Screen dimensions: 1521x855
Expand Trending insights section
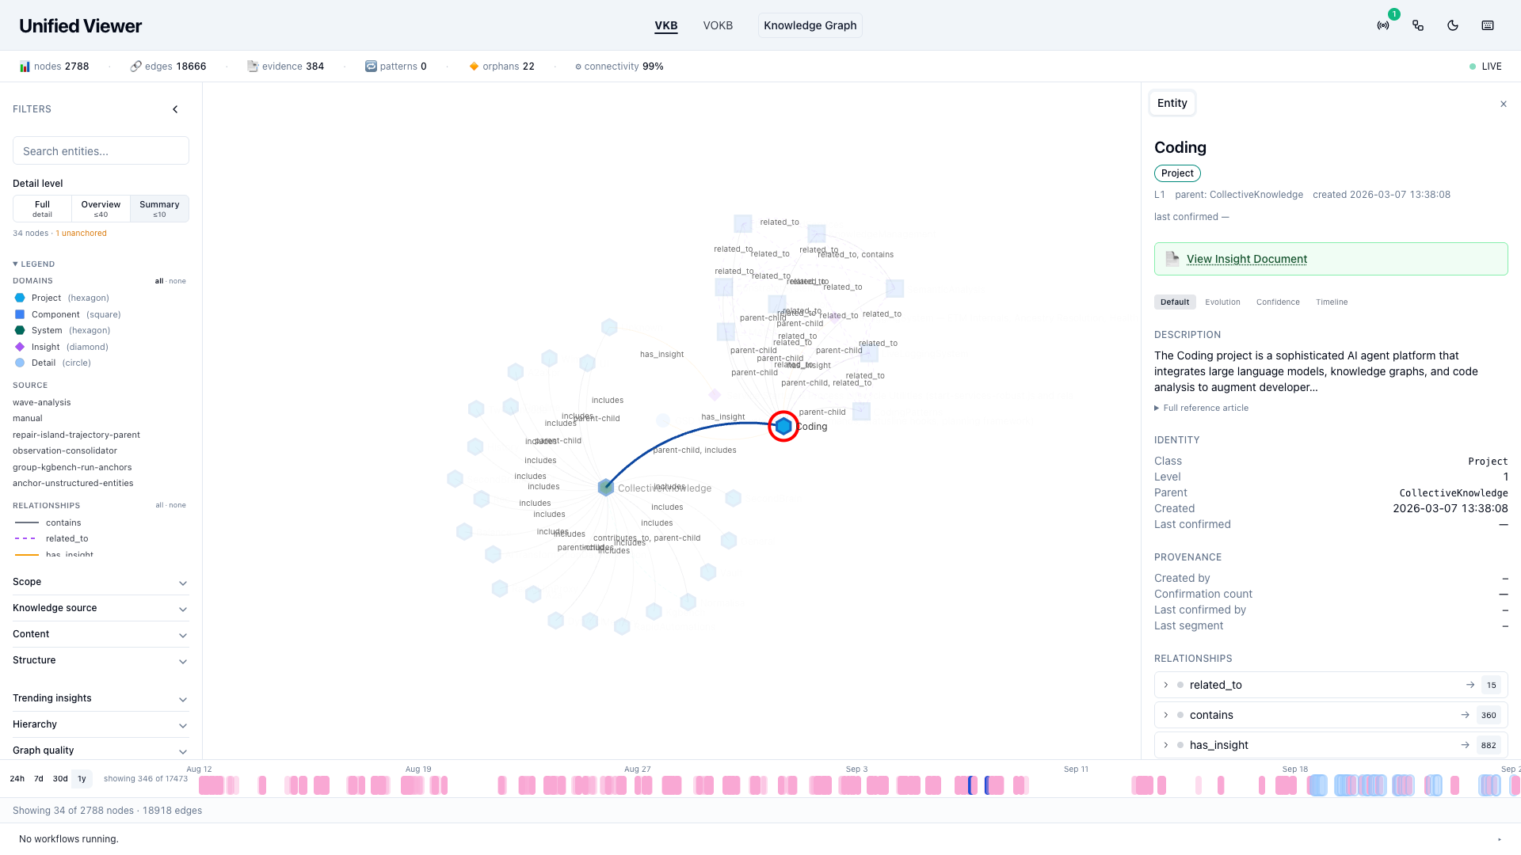(101, 698)
